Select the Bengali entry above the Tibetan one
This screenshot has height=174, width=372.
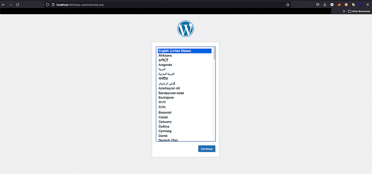[185, 102]
